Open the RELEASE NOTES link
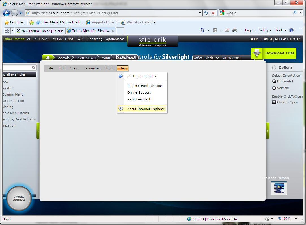The image size is (306, 225). click(x=288, y=39)
